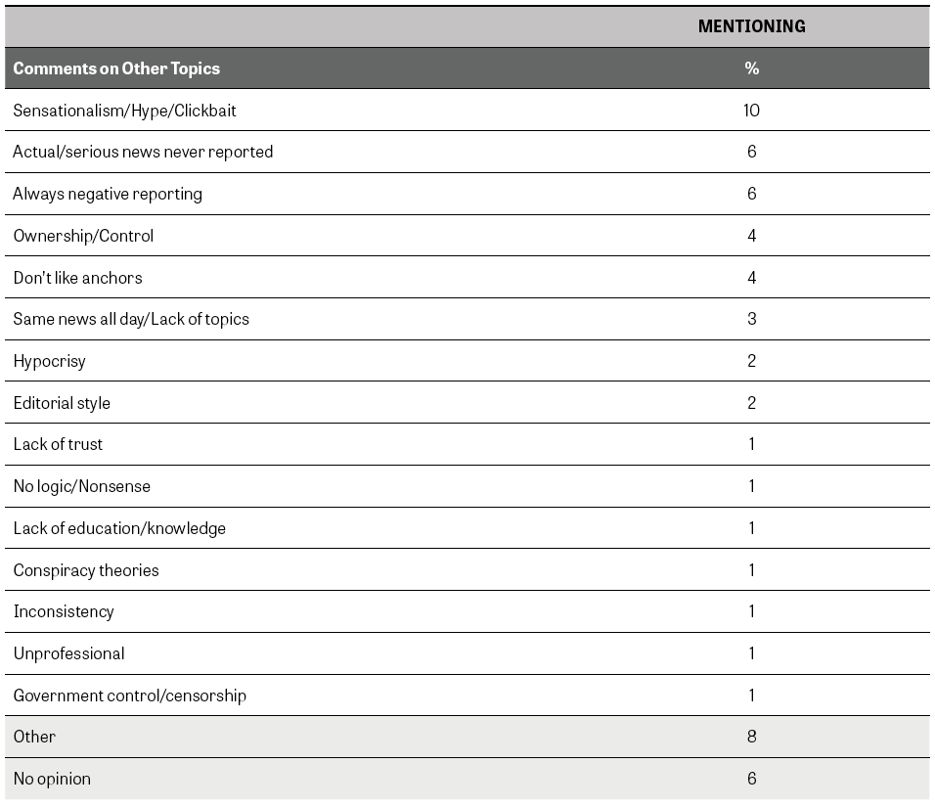Select the Editorial style row
This screenshot has height=808, width=935.
click(62, 403)
